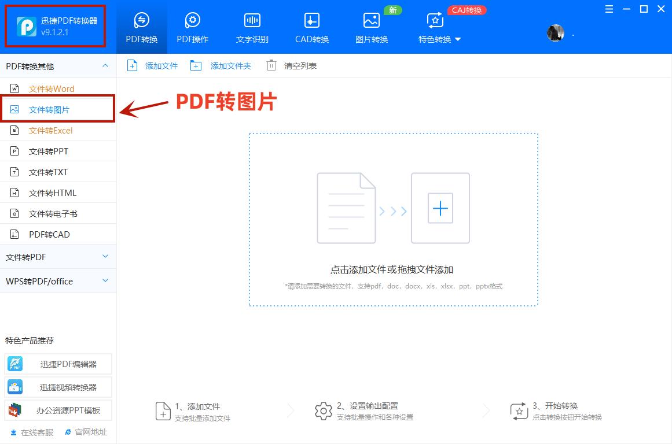Image resolution: width=672 pixels, height=444 pixels.
Task: Select 文件转Word in the sidebar
Action: click(x=51, y=88)
